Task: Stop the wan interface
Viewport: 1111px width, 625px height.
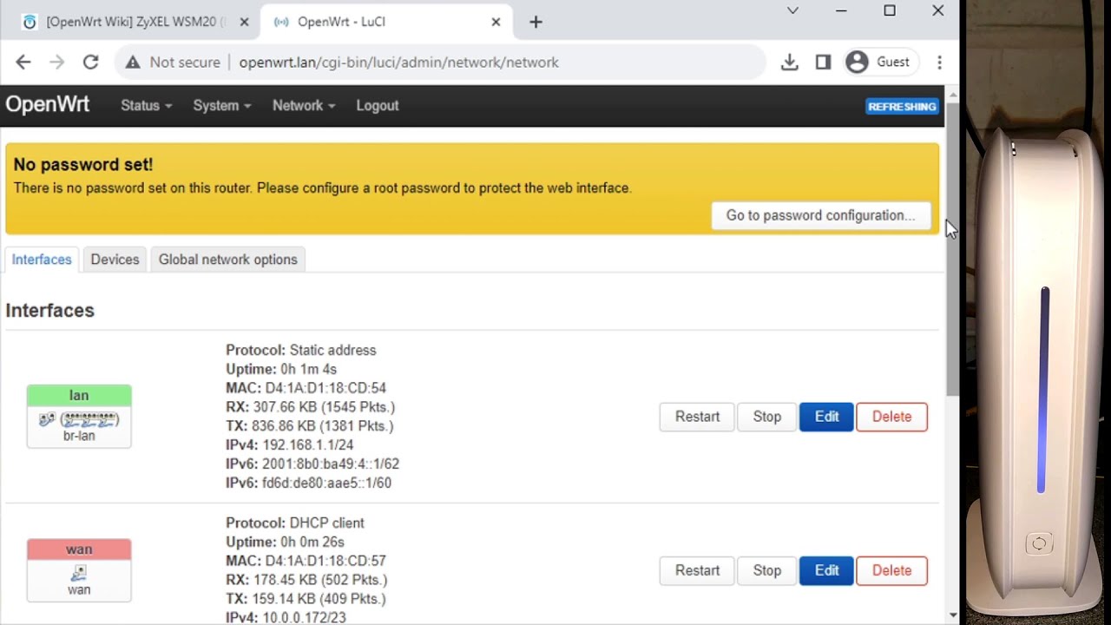Action: 766,570
